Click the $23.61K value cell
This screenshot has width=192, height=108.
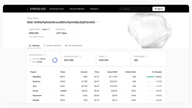click(x=114, y=81)
